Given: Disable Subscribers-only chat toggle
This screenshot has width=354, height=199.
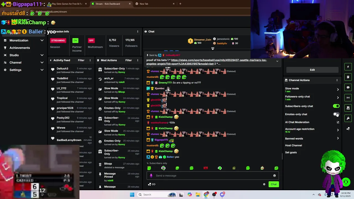Looking at the screenshot, I should [336, 106].
